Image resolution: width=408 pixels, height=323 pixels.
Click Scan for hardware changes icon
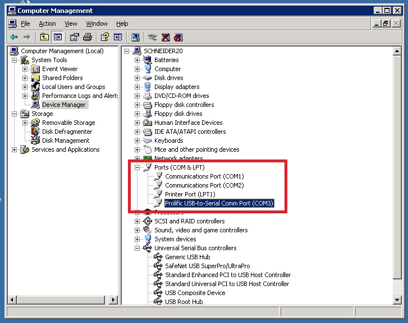tap(135, 38)
